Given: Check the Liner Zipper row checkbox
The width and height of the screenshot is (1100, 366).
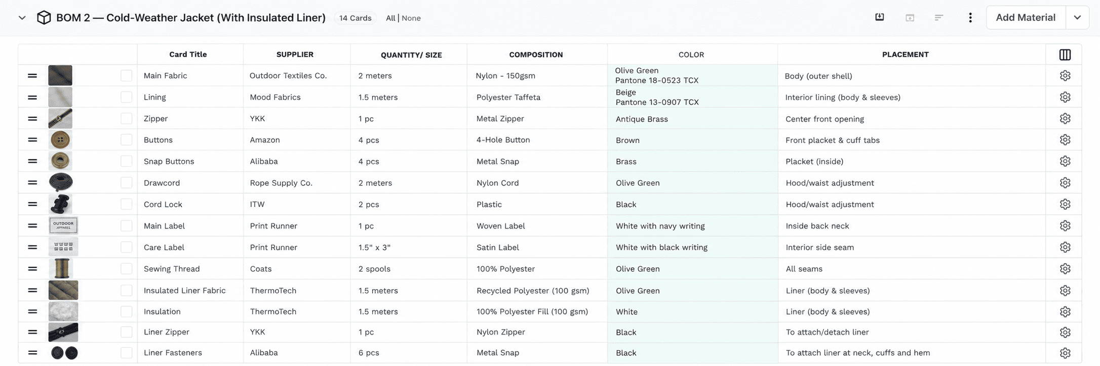Looking at the screenshot, I should (127, 332).
